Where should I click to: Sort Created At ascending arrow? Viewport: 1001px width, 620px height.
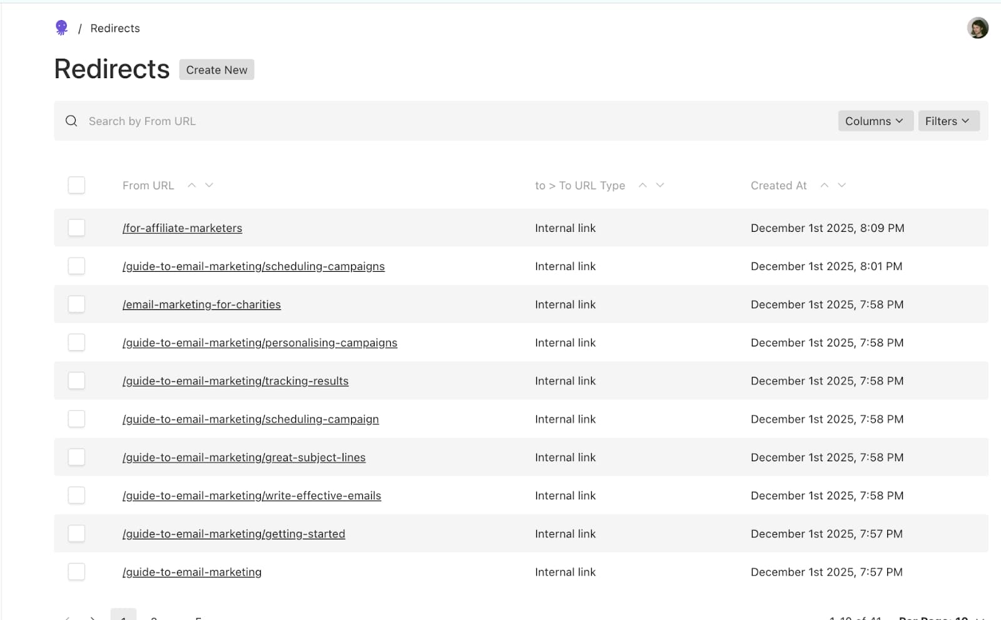point(825,185)
